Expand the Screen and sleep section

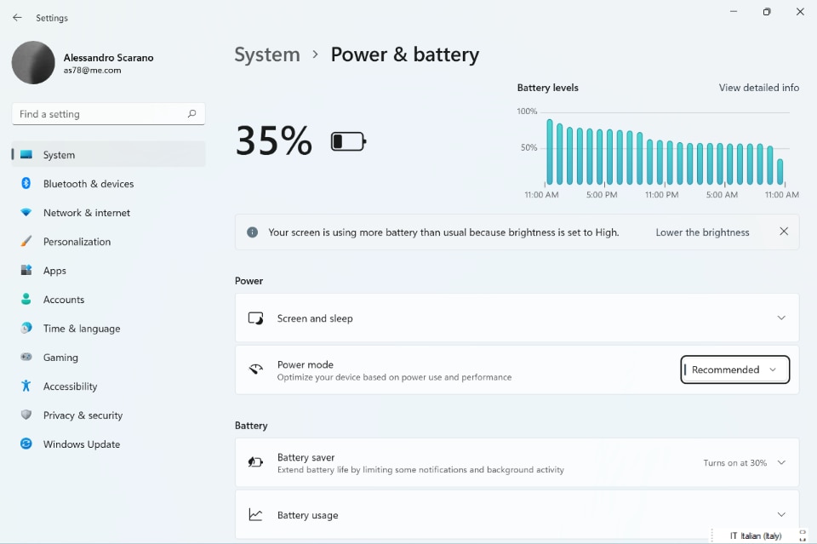781,318
